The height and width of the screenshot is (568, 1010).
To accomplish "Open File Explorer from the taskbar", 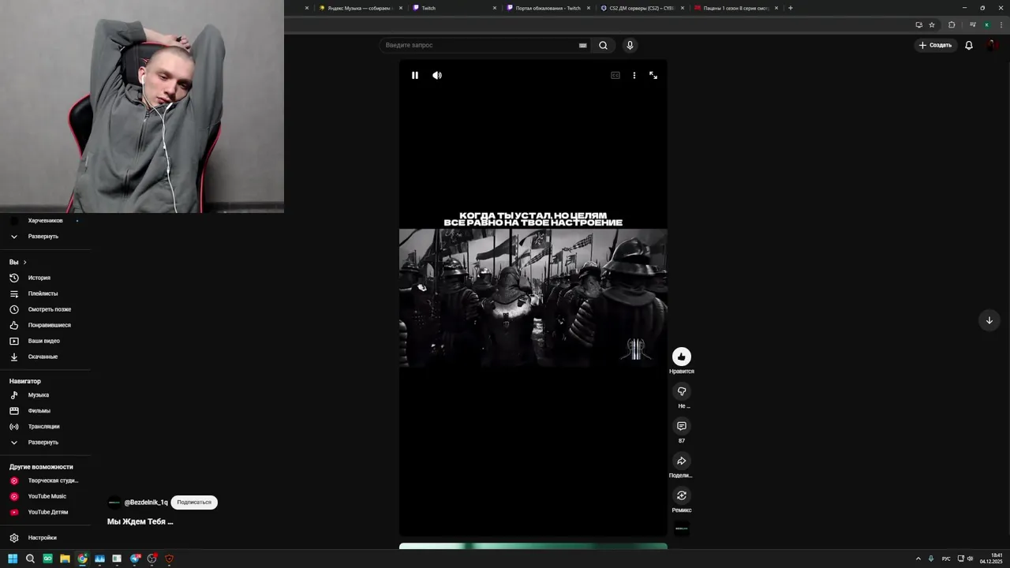I will [x=65, y=559].
